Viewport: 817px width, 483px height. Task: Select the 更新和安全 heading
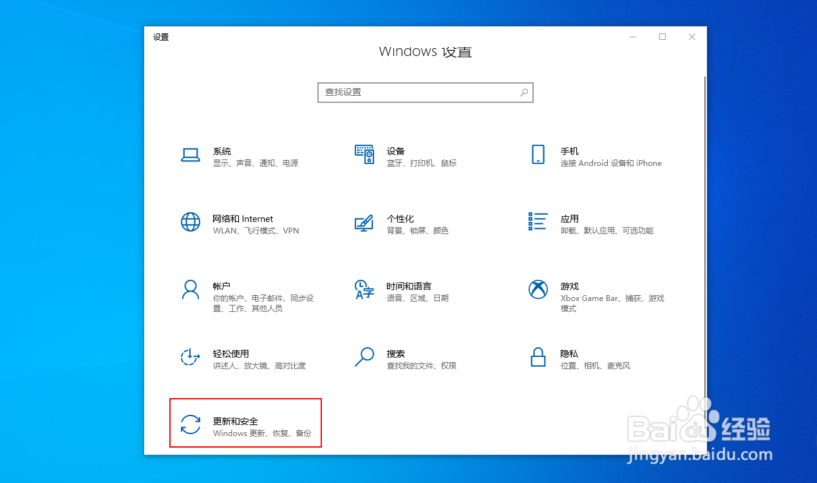pos(236,421)
